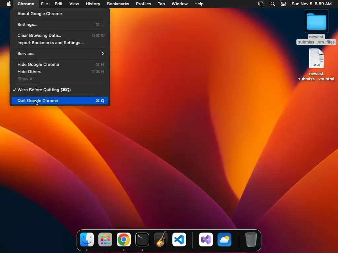Choose Import Bookmarks and Settings
The height and width of the screenshot is (253, 338).
click(x=60, y=42)
